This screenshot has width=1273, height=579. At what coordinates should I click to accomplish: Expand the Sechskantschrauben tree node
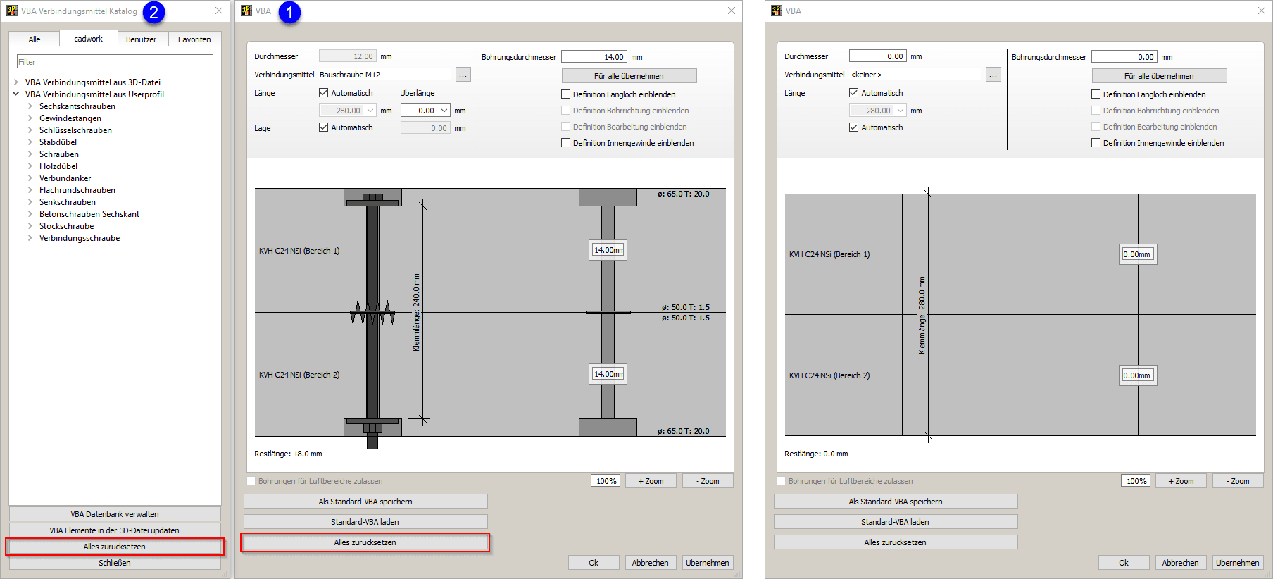30,106
